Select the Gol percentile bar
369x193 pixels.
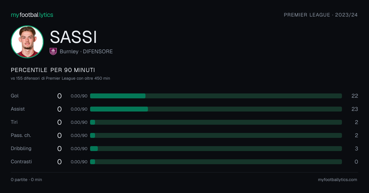pyautogui.click(x=216, y=96)
